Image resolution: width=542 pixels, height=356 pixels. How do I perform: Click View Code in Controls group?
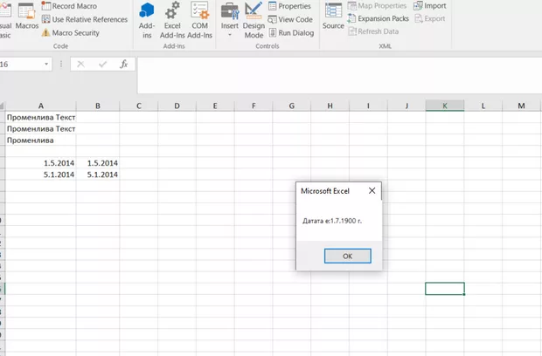click(x=289, y=19)
